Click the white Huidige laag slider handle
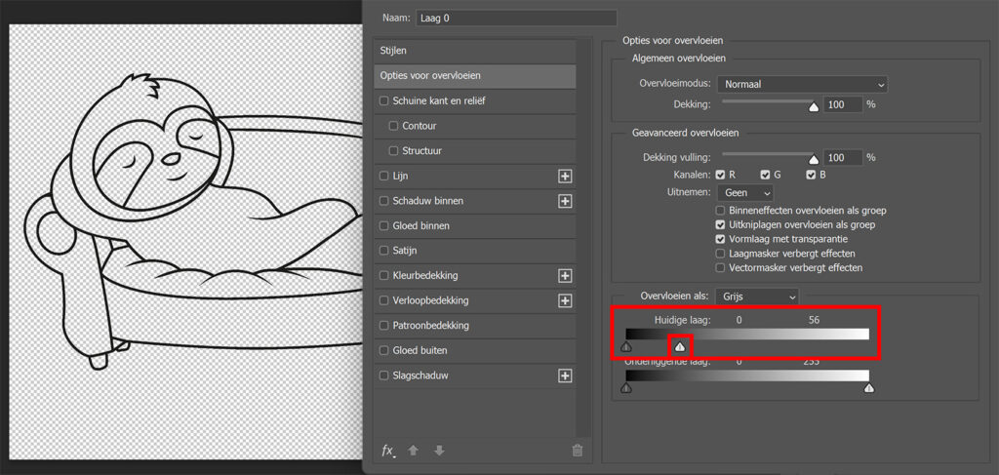999x475 pixels. pyautogui.click(x=680, y=346)
